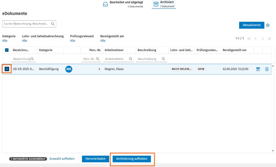Image resolution: width=276 pixels, height=167 pixels.
Task: Go to the first page with double-left arrow
Action: [x=249, y=39]
